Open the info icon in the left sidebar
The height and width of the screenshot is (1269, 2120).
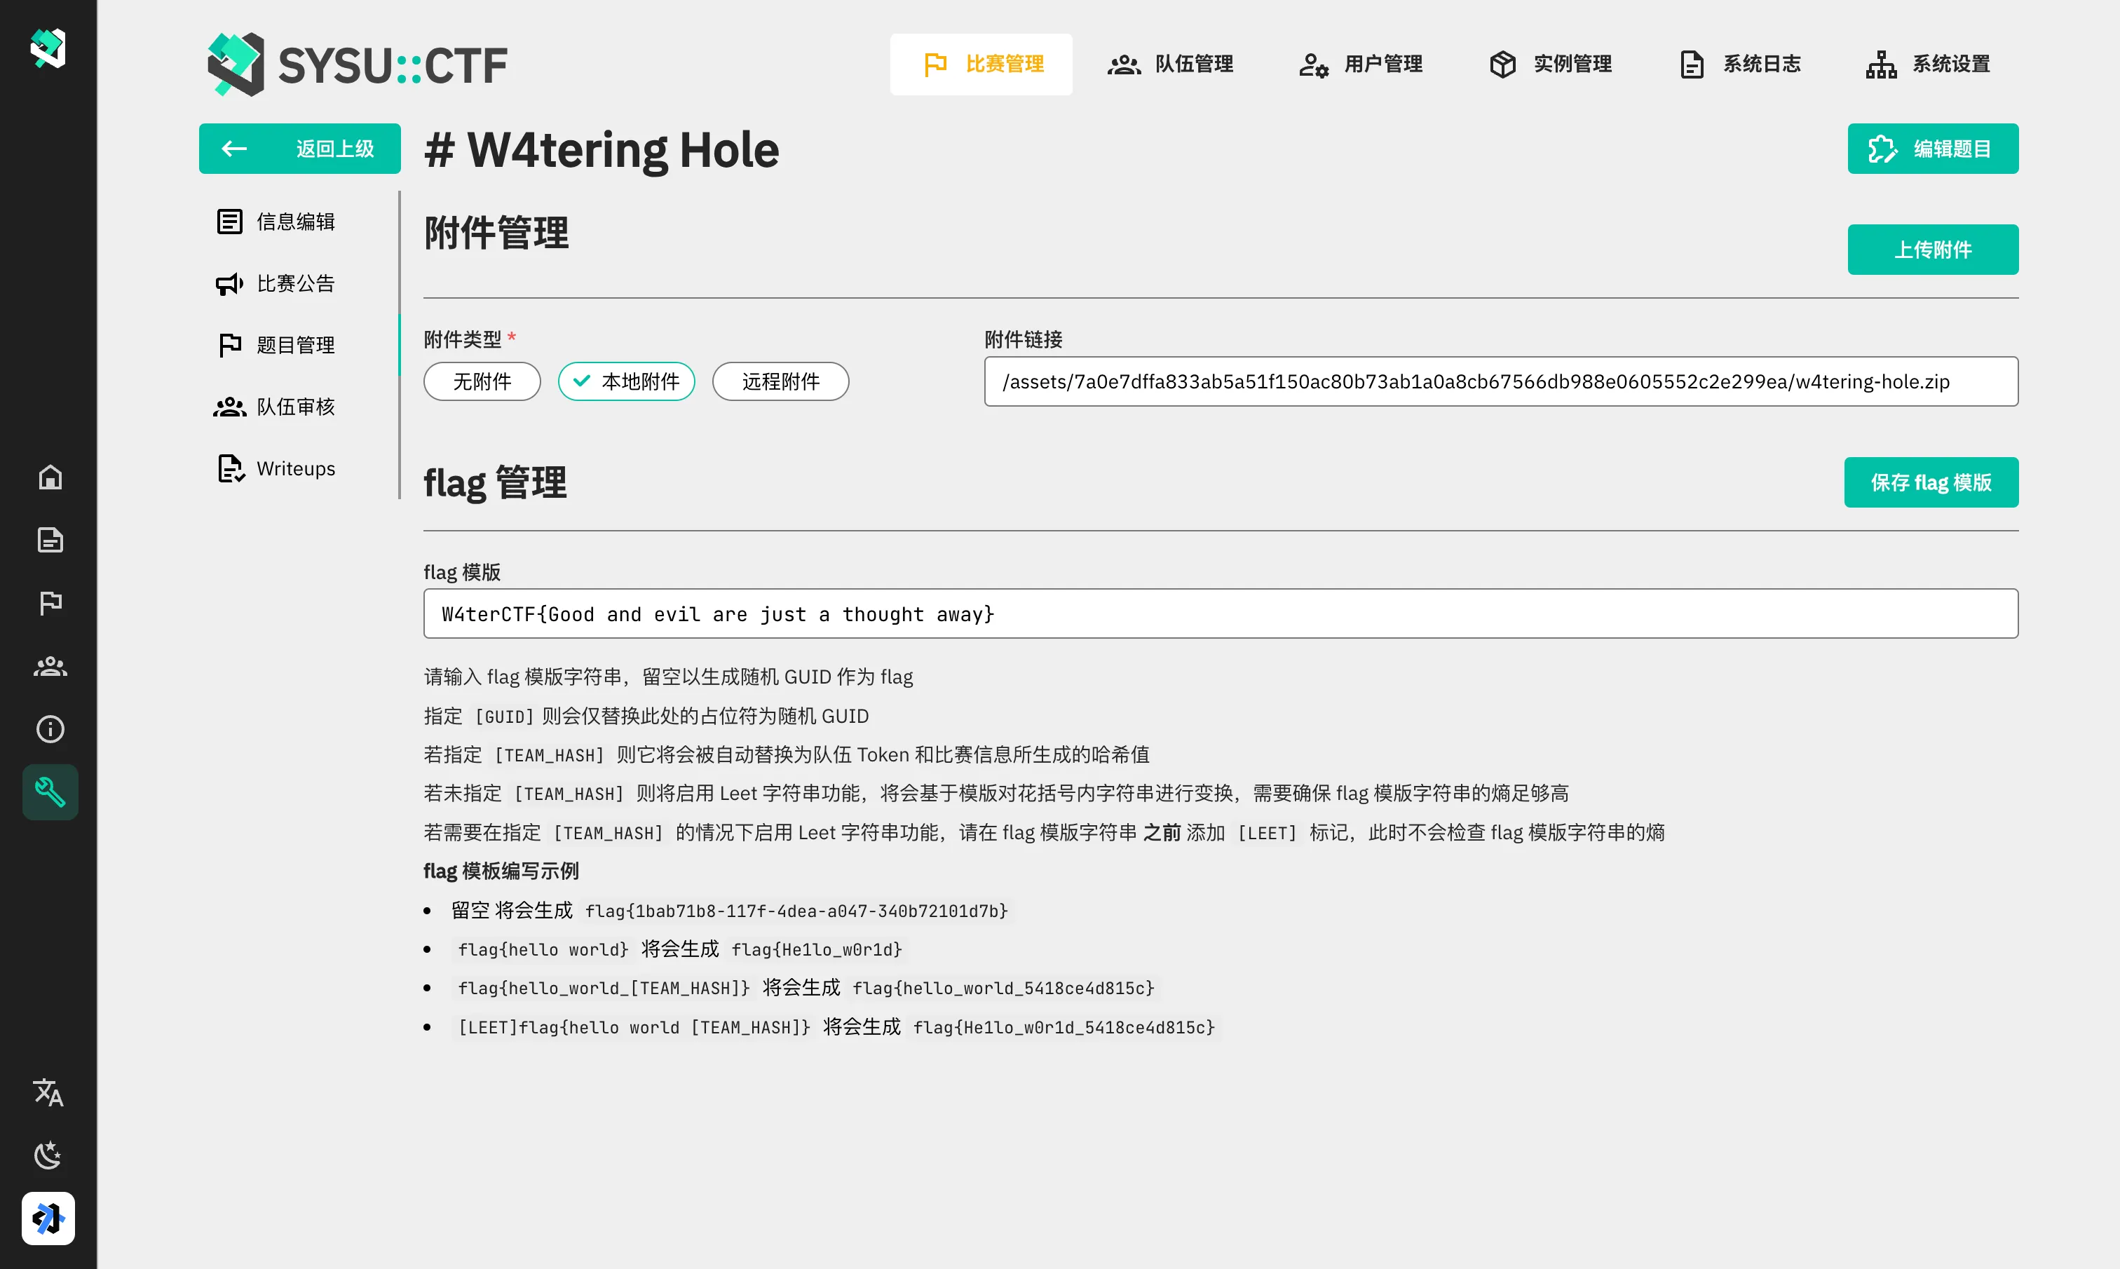pyautogui.click(x=50, y=728)
